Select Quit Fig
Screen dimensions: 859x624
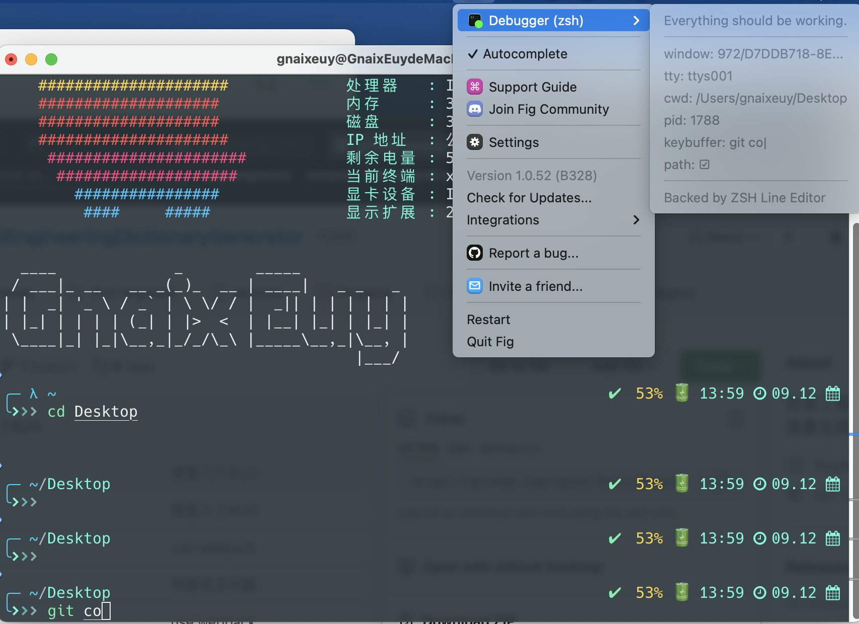coord(490,342)
